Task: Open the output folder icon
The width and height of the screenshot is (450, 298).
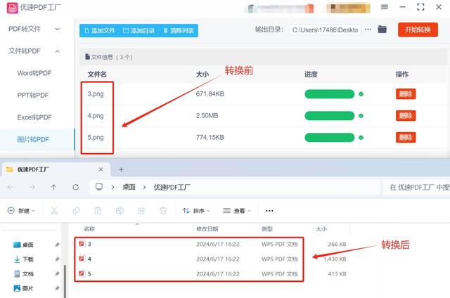Action: click(382, 30)
